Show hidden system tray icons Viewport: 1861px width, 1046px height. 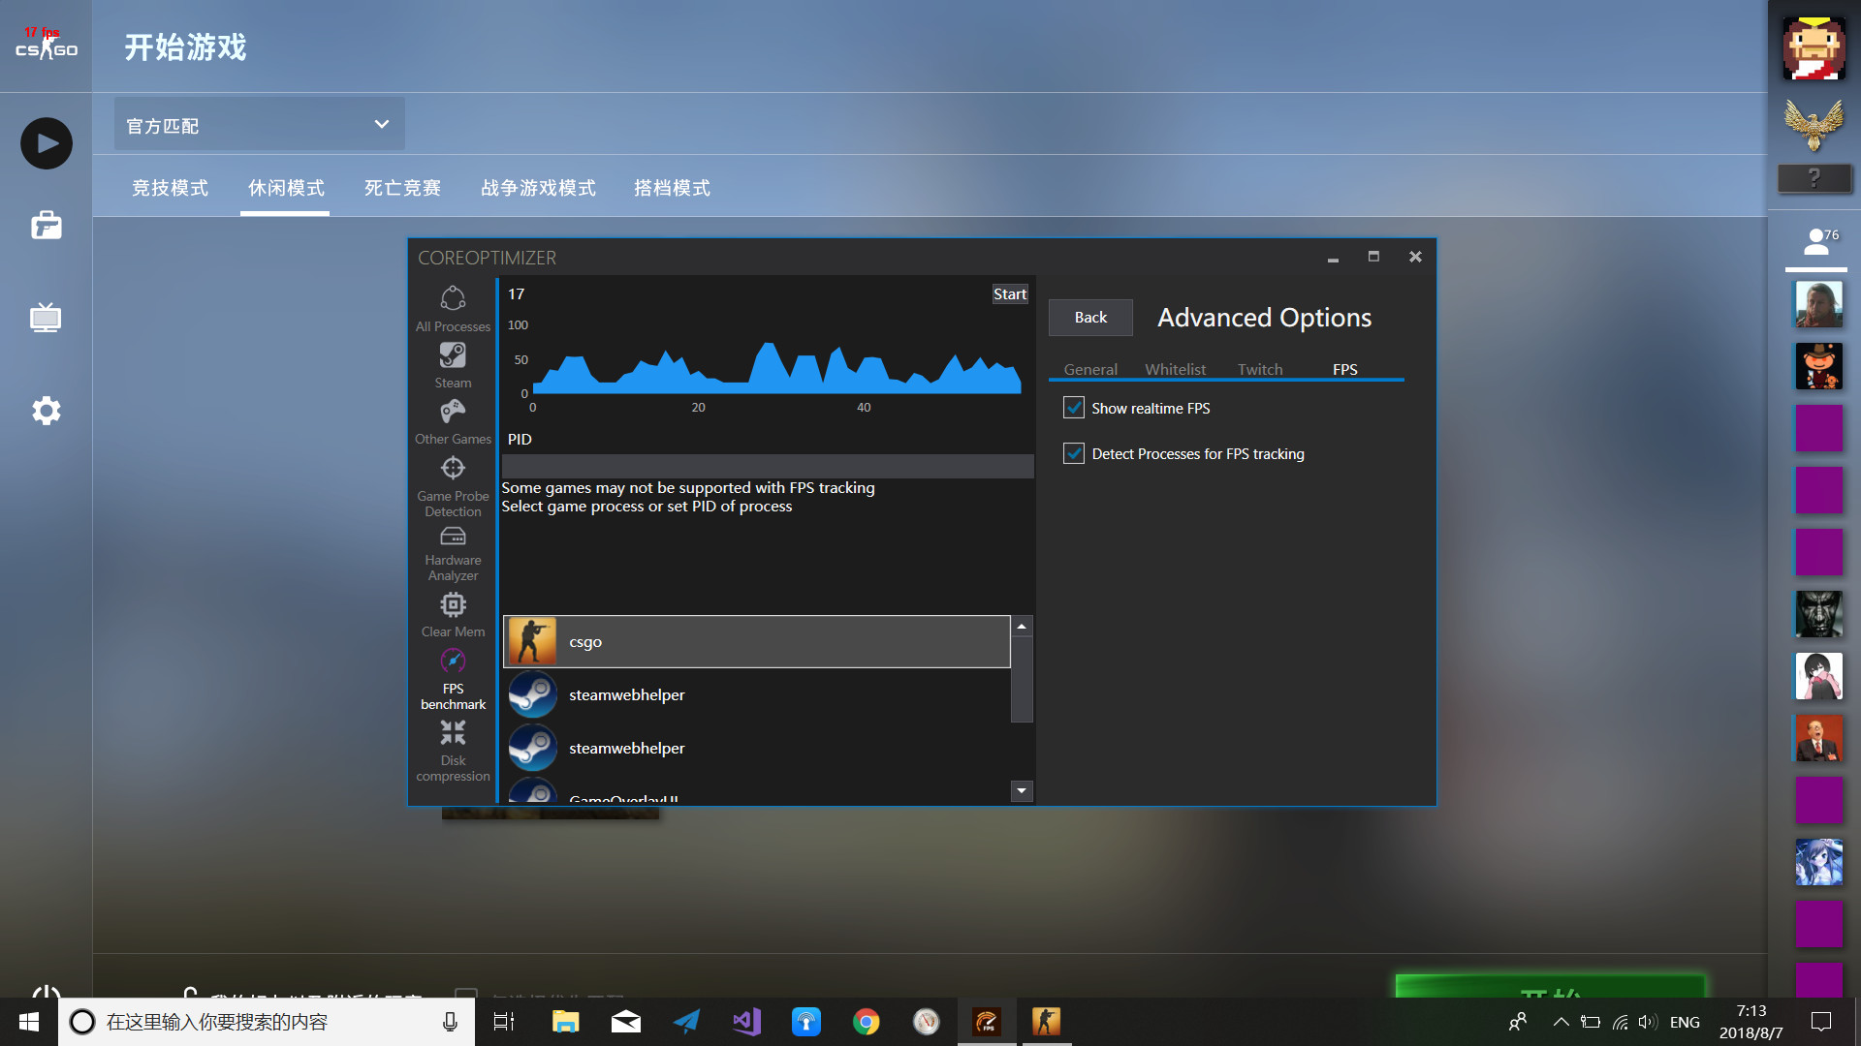pyautogui.click(x=1561, y=1022)
